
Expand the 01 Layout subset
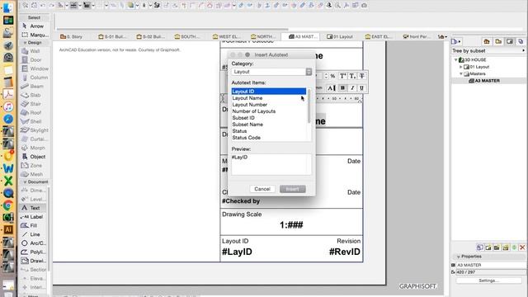[x=461, y=67]
